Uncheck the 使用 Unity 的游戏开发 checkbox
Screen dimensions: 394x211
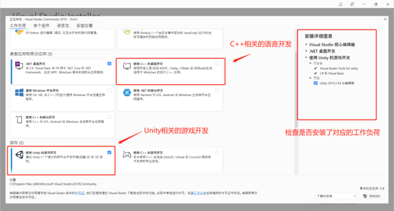[109, 153]
